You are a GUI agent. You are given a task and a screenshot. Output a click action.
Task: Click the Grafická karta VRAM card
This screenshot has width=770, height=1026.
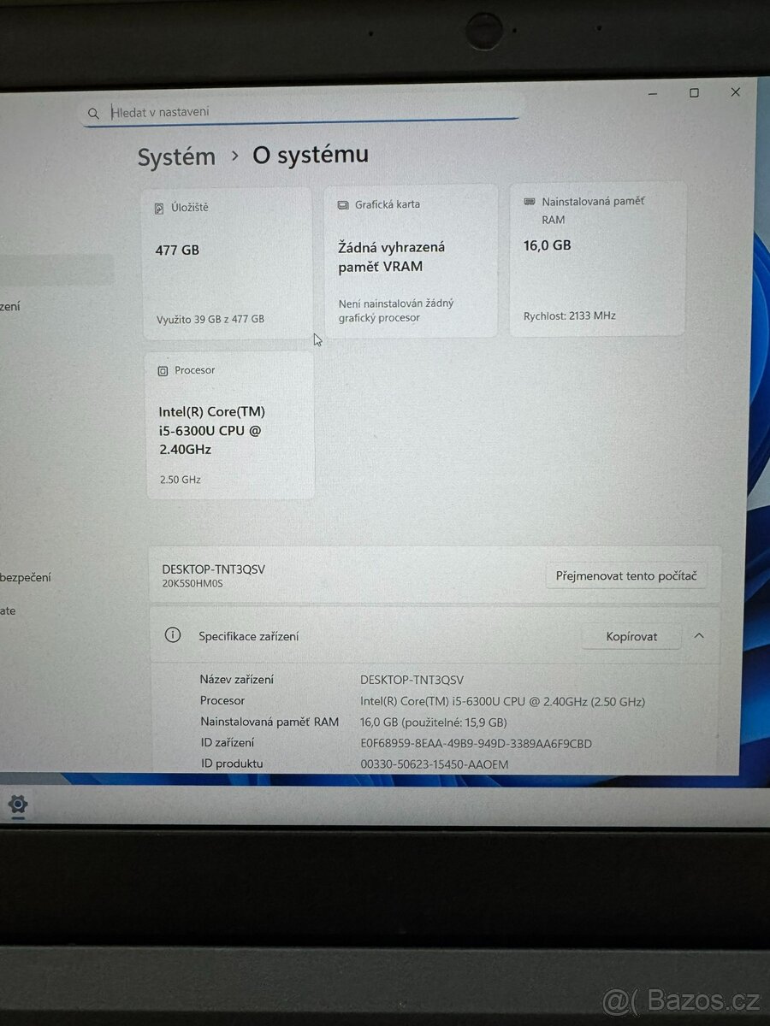coord(411,261)
